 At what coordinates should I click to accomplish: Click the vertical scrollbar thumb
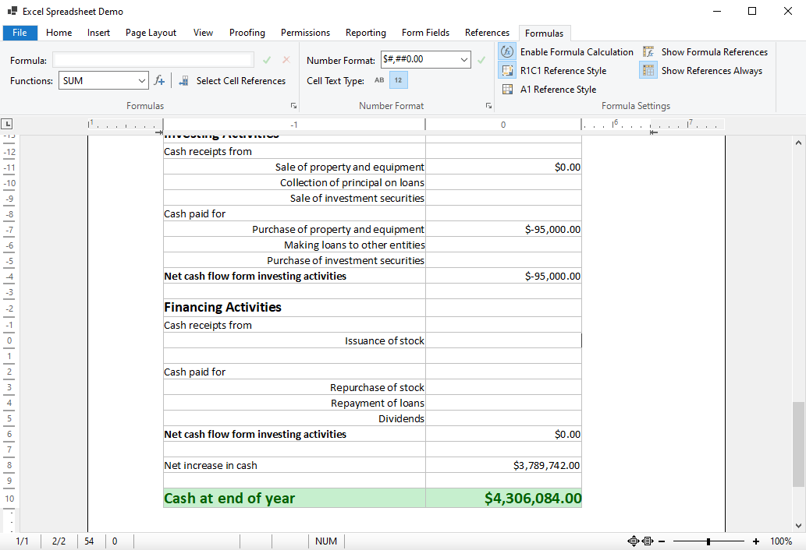[x=797, y=444]
